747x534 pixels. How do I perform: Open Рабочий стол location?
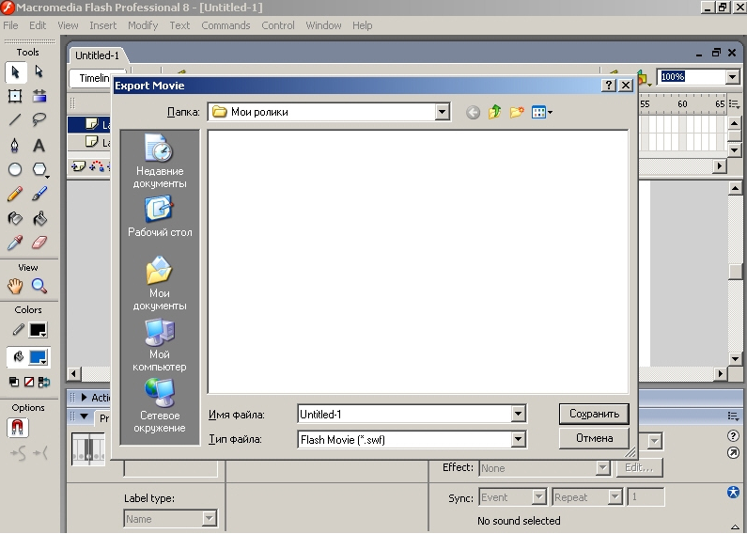[160, 217]
